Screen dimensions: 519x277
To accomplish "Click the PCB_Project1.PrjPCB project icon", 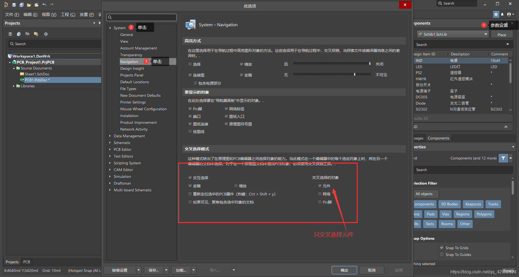I will (x=14, y=62).
